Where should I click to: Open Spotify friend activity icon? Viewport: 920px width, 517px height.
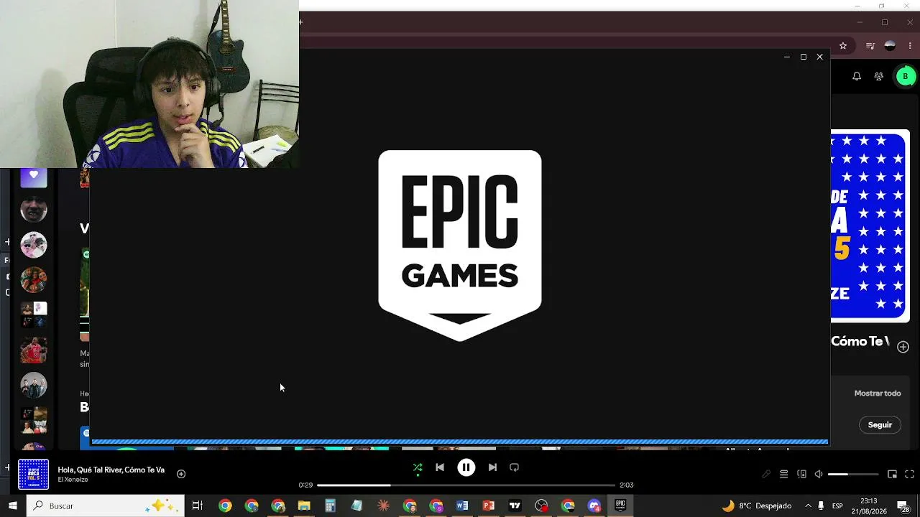[x=878, y=76]
